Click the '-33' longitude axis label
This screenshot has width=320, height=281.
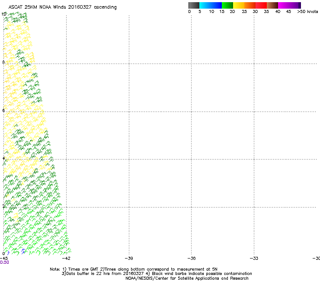[254, 259]
